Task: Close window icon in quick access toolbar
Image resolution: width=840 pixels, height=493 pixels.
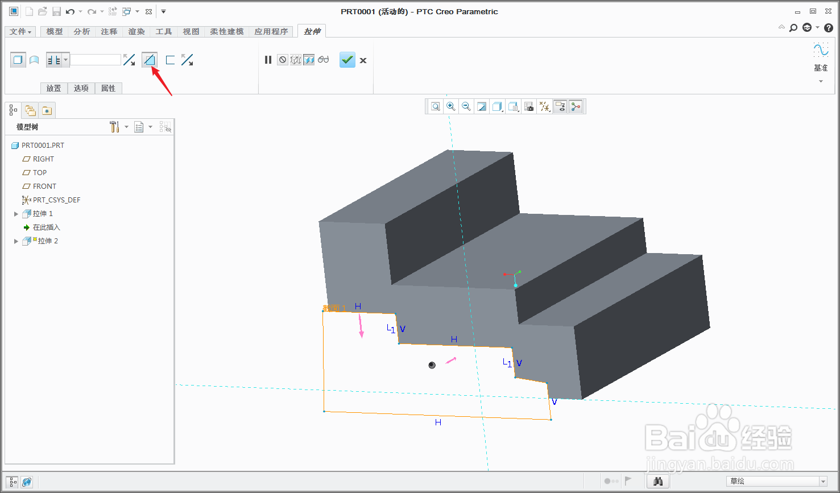Action: (x=148, y=11)
